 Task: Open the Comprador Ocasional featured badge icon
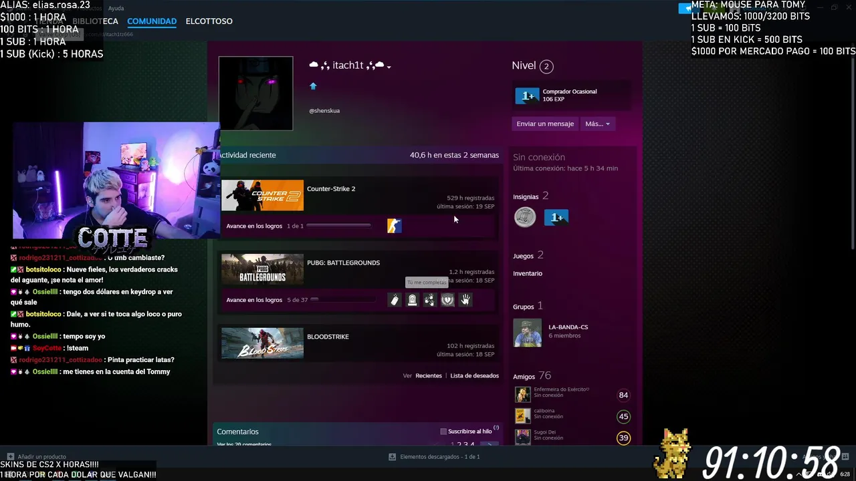point(527,96)
